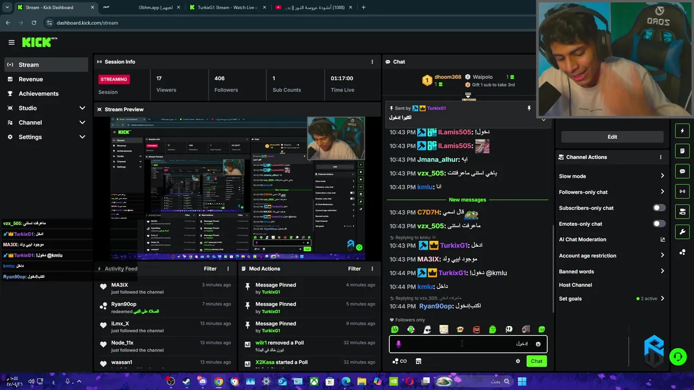Insert the angry red face emote

point(476,329)
